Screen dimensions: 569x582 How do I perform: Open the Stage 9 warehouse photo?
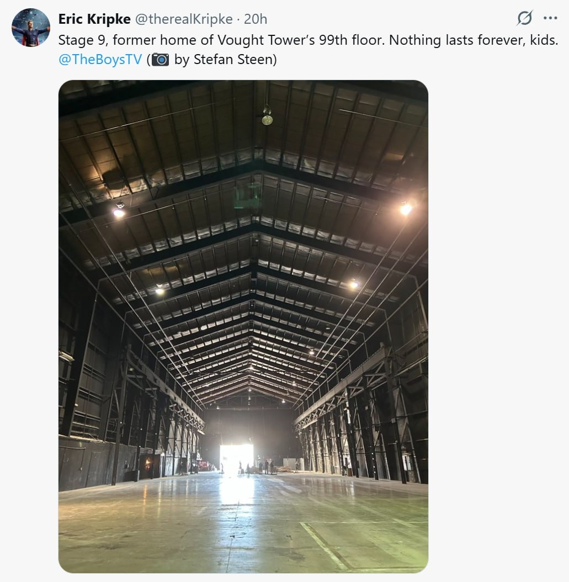pos(243,326)
